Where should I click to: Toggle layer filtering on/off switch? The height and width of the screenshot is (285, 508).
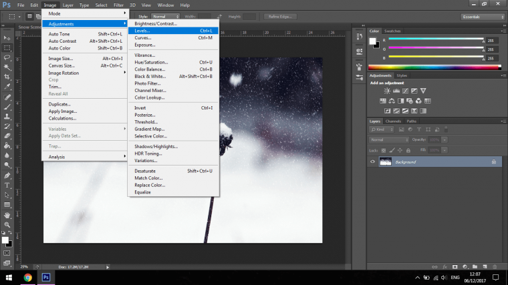(x=446, y=129)
